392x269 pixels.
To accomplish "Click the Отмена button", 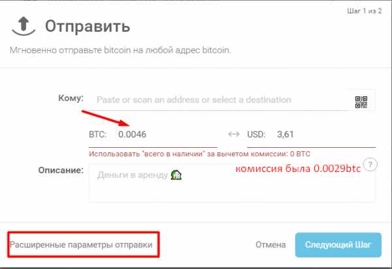I will click(270, 245).
